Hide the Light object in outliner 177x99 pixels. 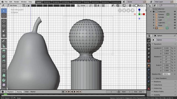coord(175,20)
